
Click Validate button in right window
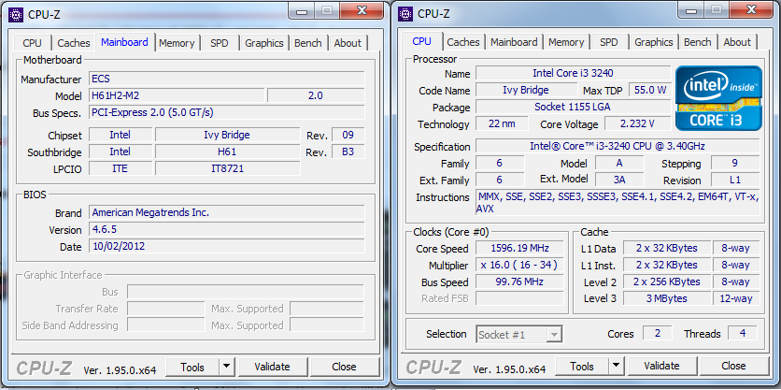coord(661,367)
